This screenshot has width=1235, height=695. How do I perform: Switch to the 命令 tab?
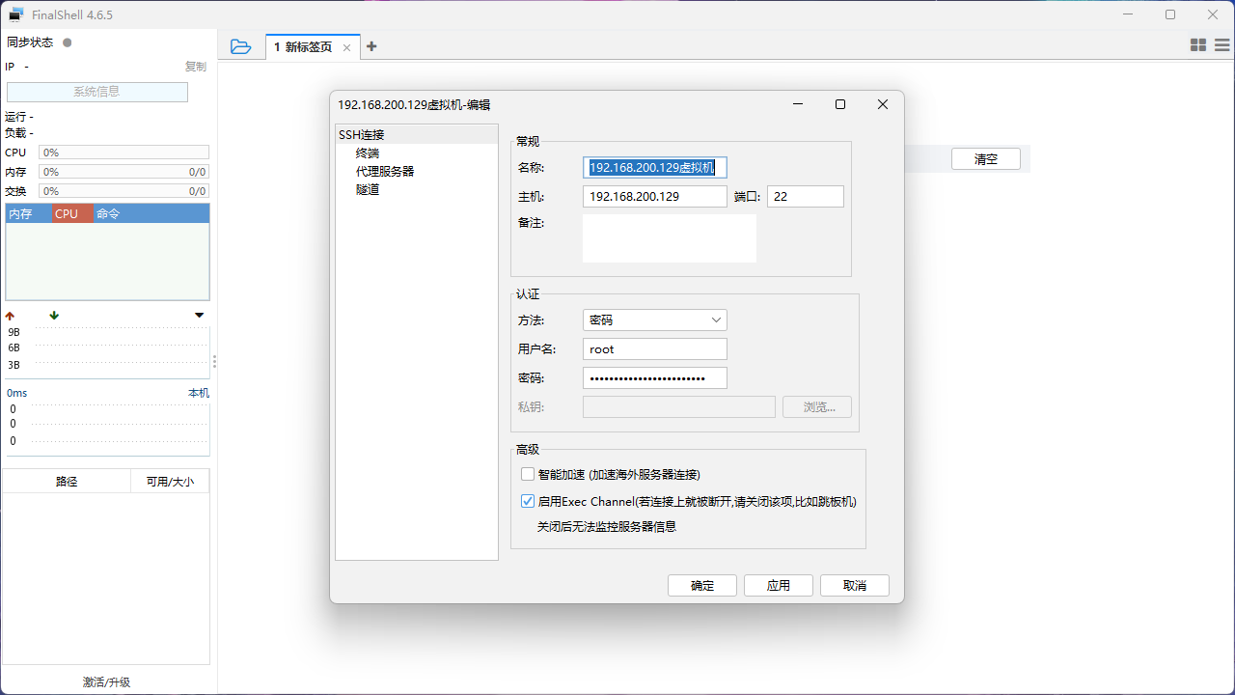[x=107, y=213]
